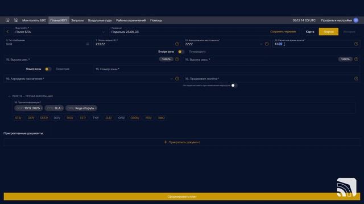Add TYP/ indicator tag
The width and height of the screenshot is (364, 204).
pyautogui.click(x=96, y=118)
